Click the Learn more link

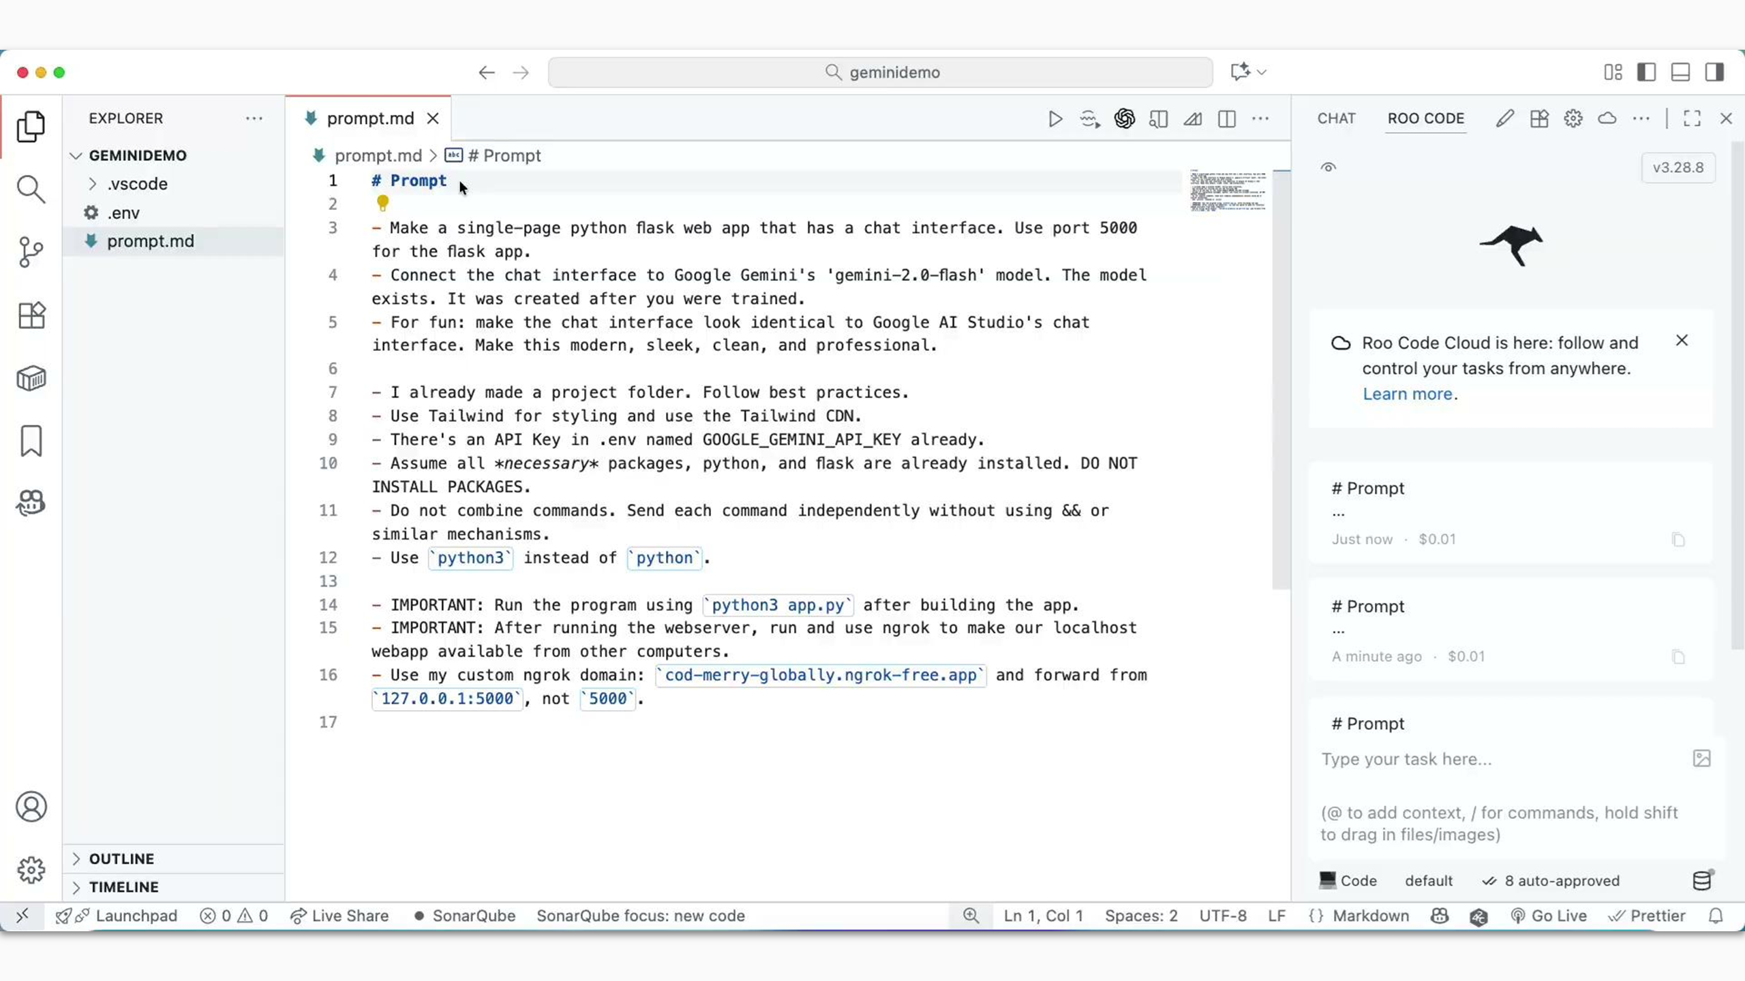click(1407, 394)
